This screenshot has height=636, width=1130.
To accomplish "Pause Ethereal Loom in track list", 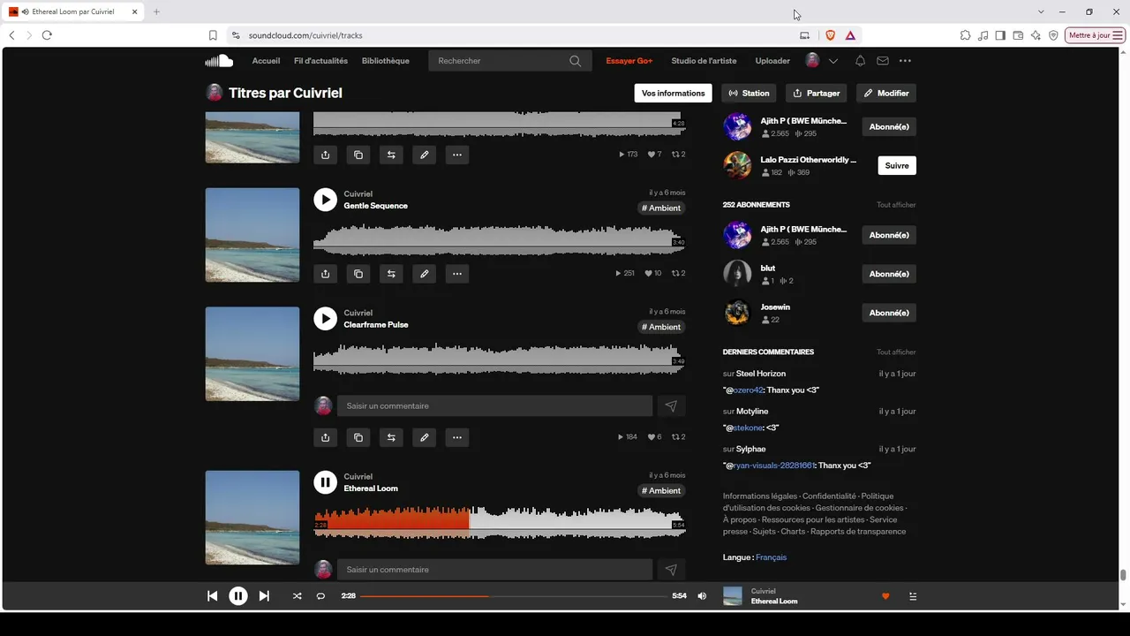I will coord(326,482).
